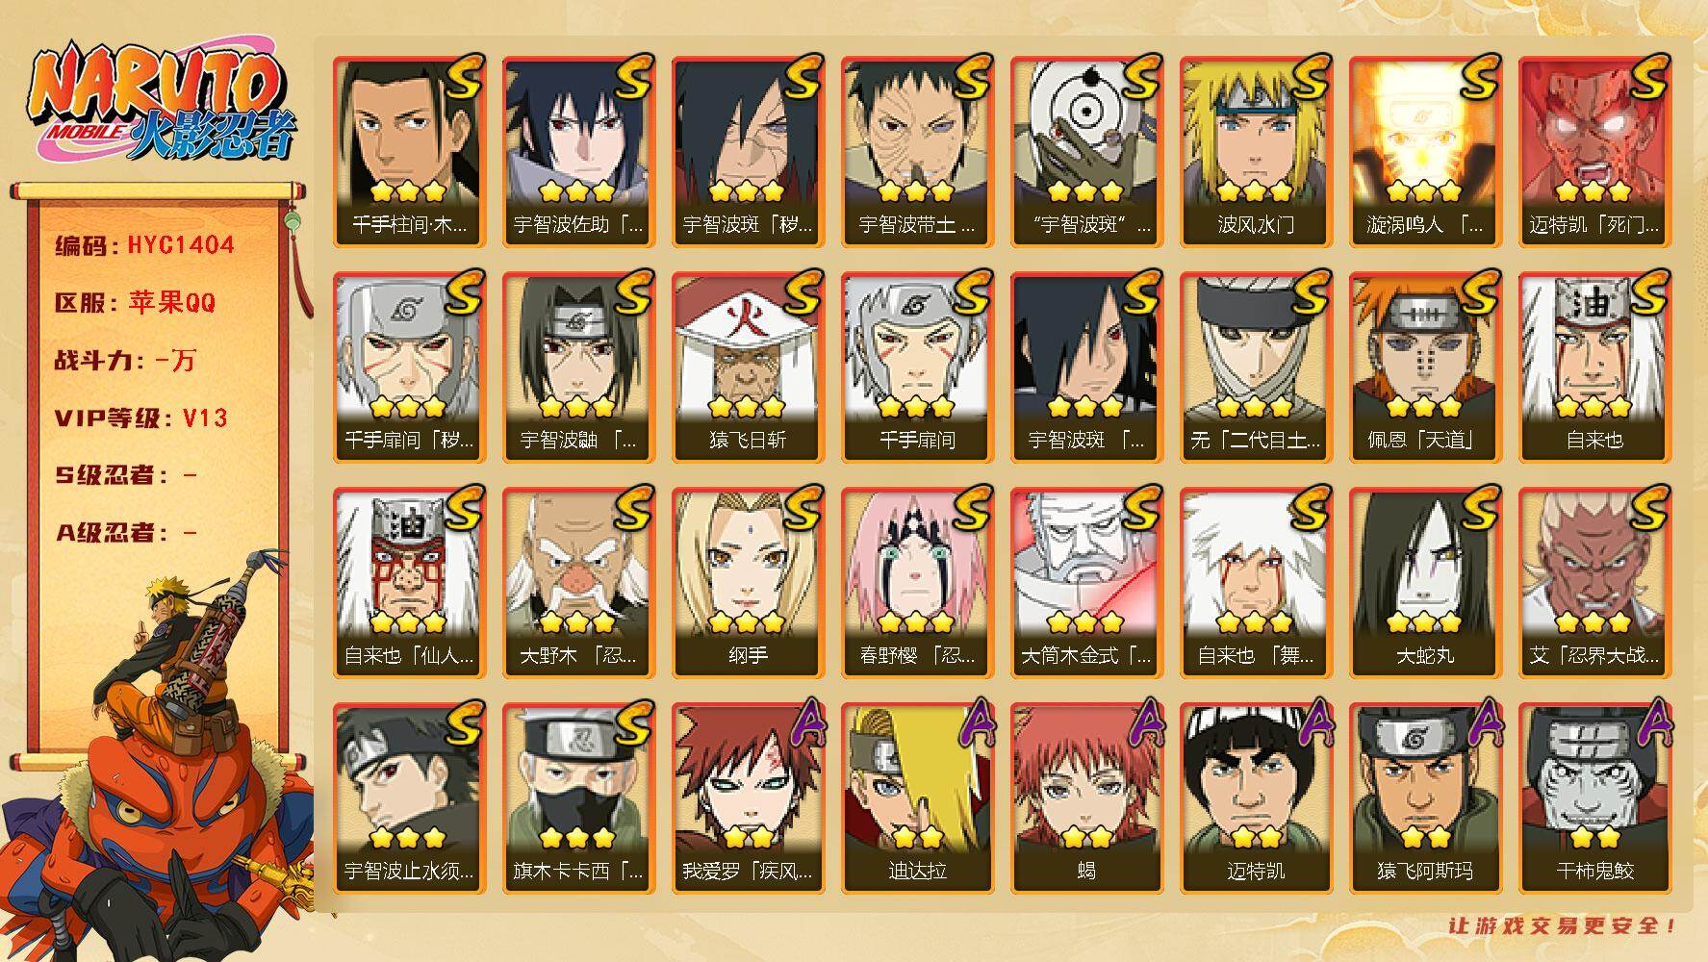The image size is (1708, 962).
Task: Click the 千手扉间 card without subtitle
Action: pos(917,367)
